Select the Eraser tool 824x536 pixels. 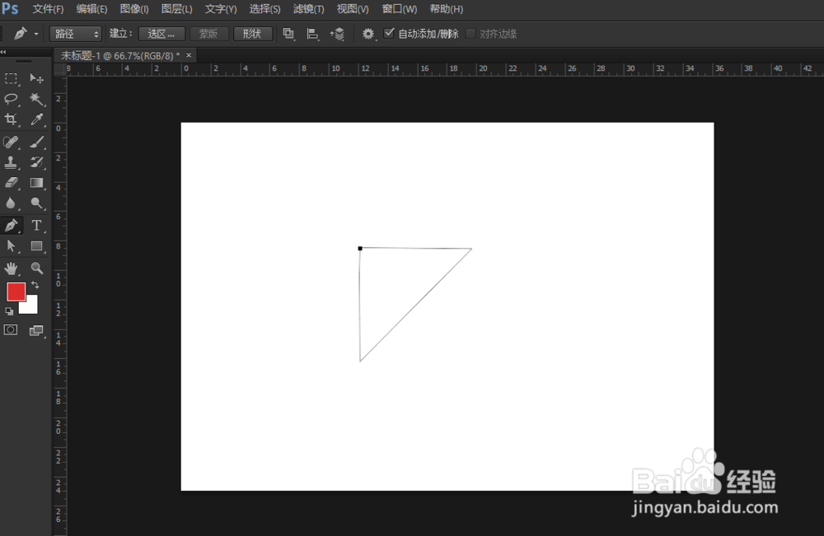pyautogui.click(x=11, y=183)
